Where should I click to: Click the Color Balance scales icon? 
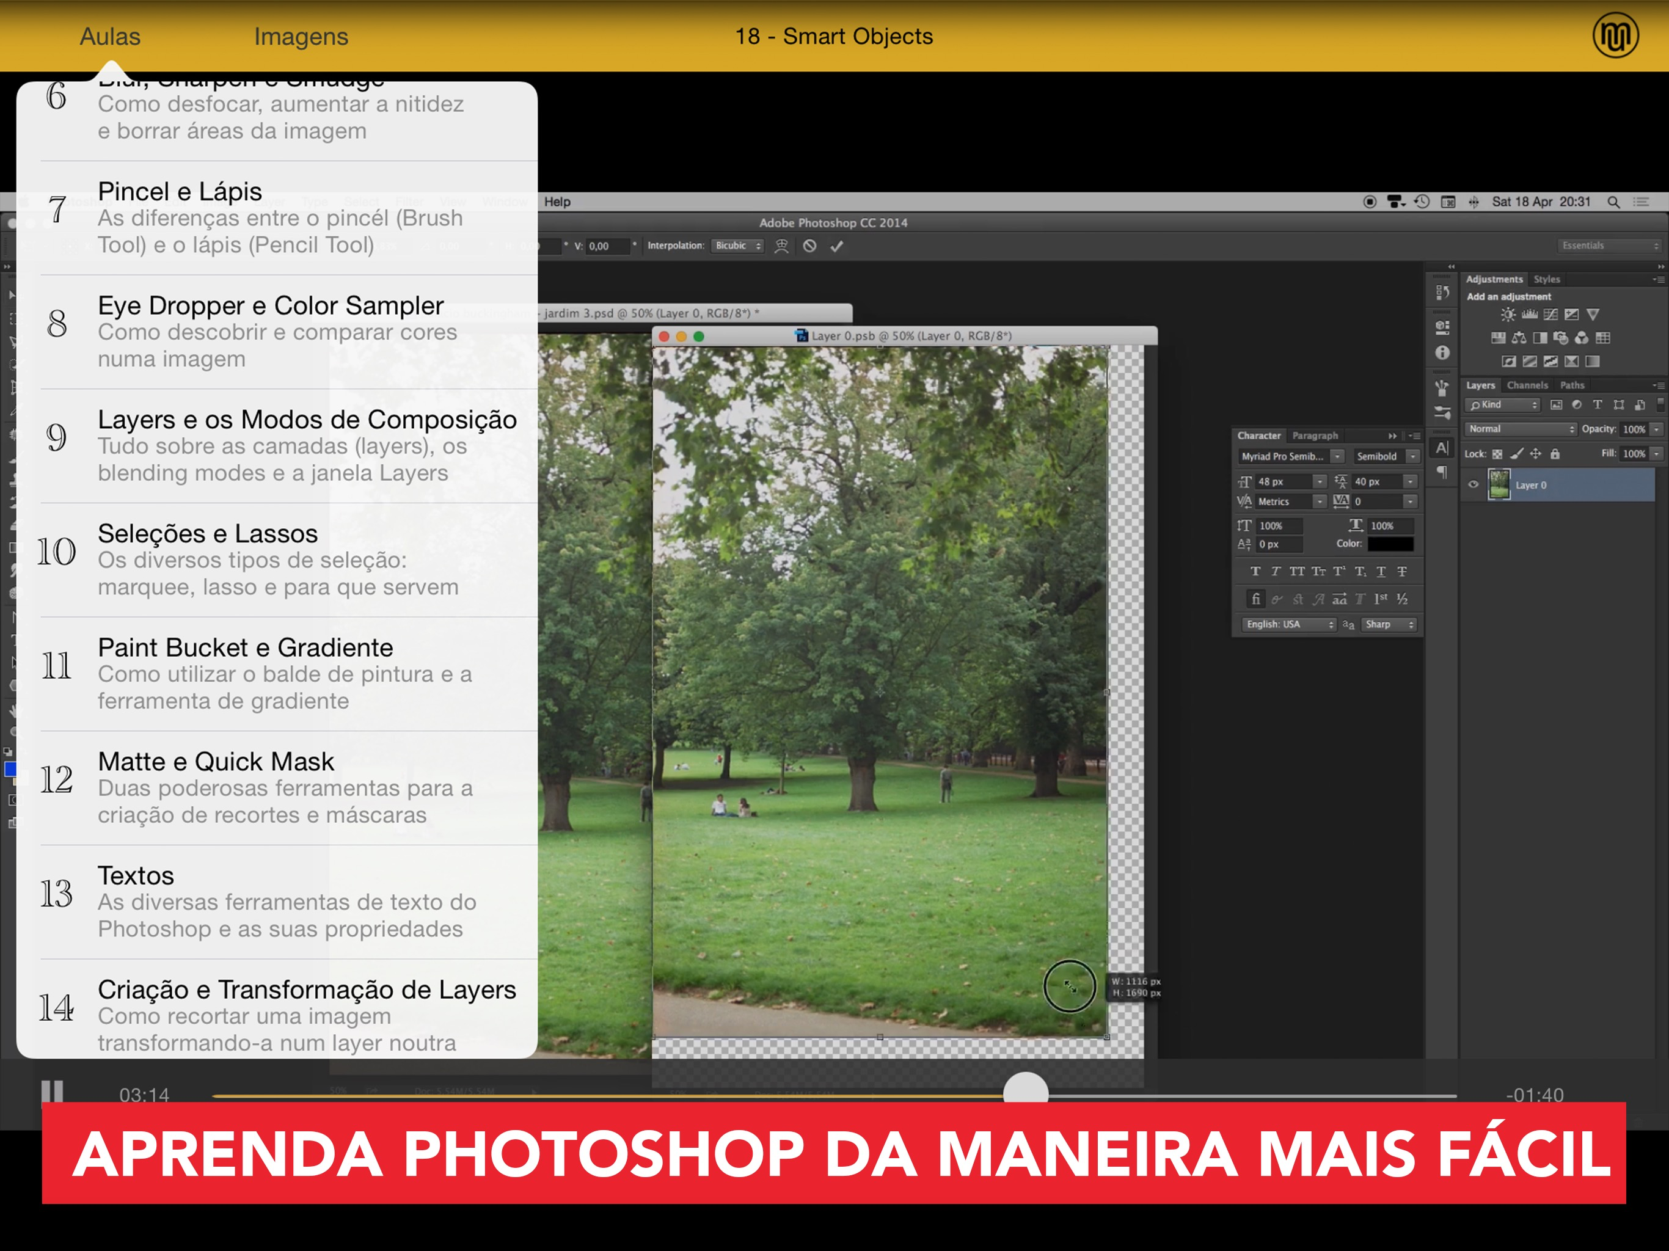click(1519, 338)
